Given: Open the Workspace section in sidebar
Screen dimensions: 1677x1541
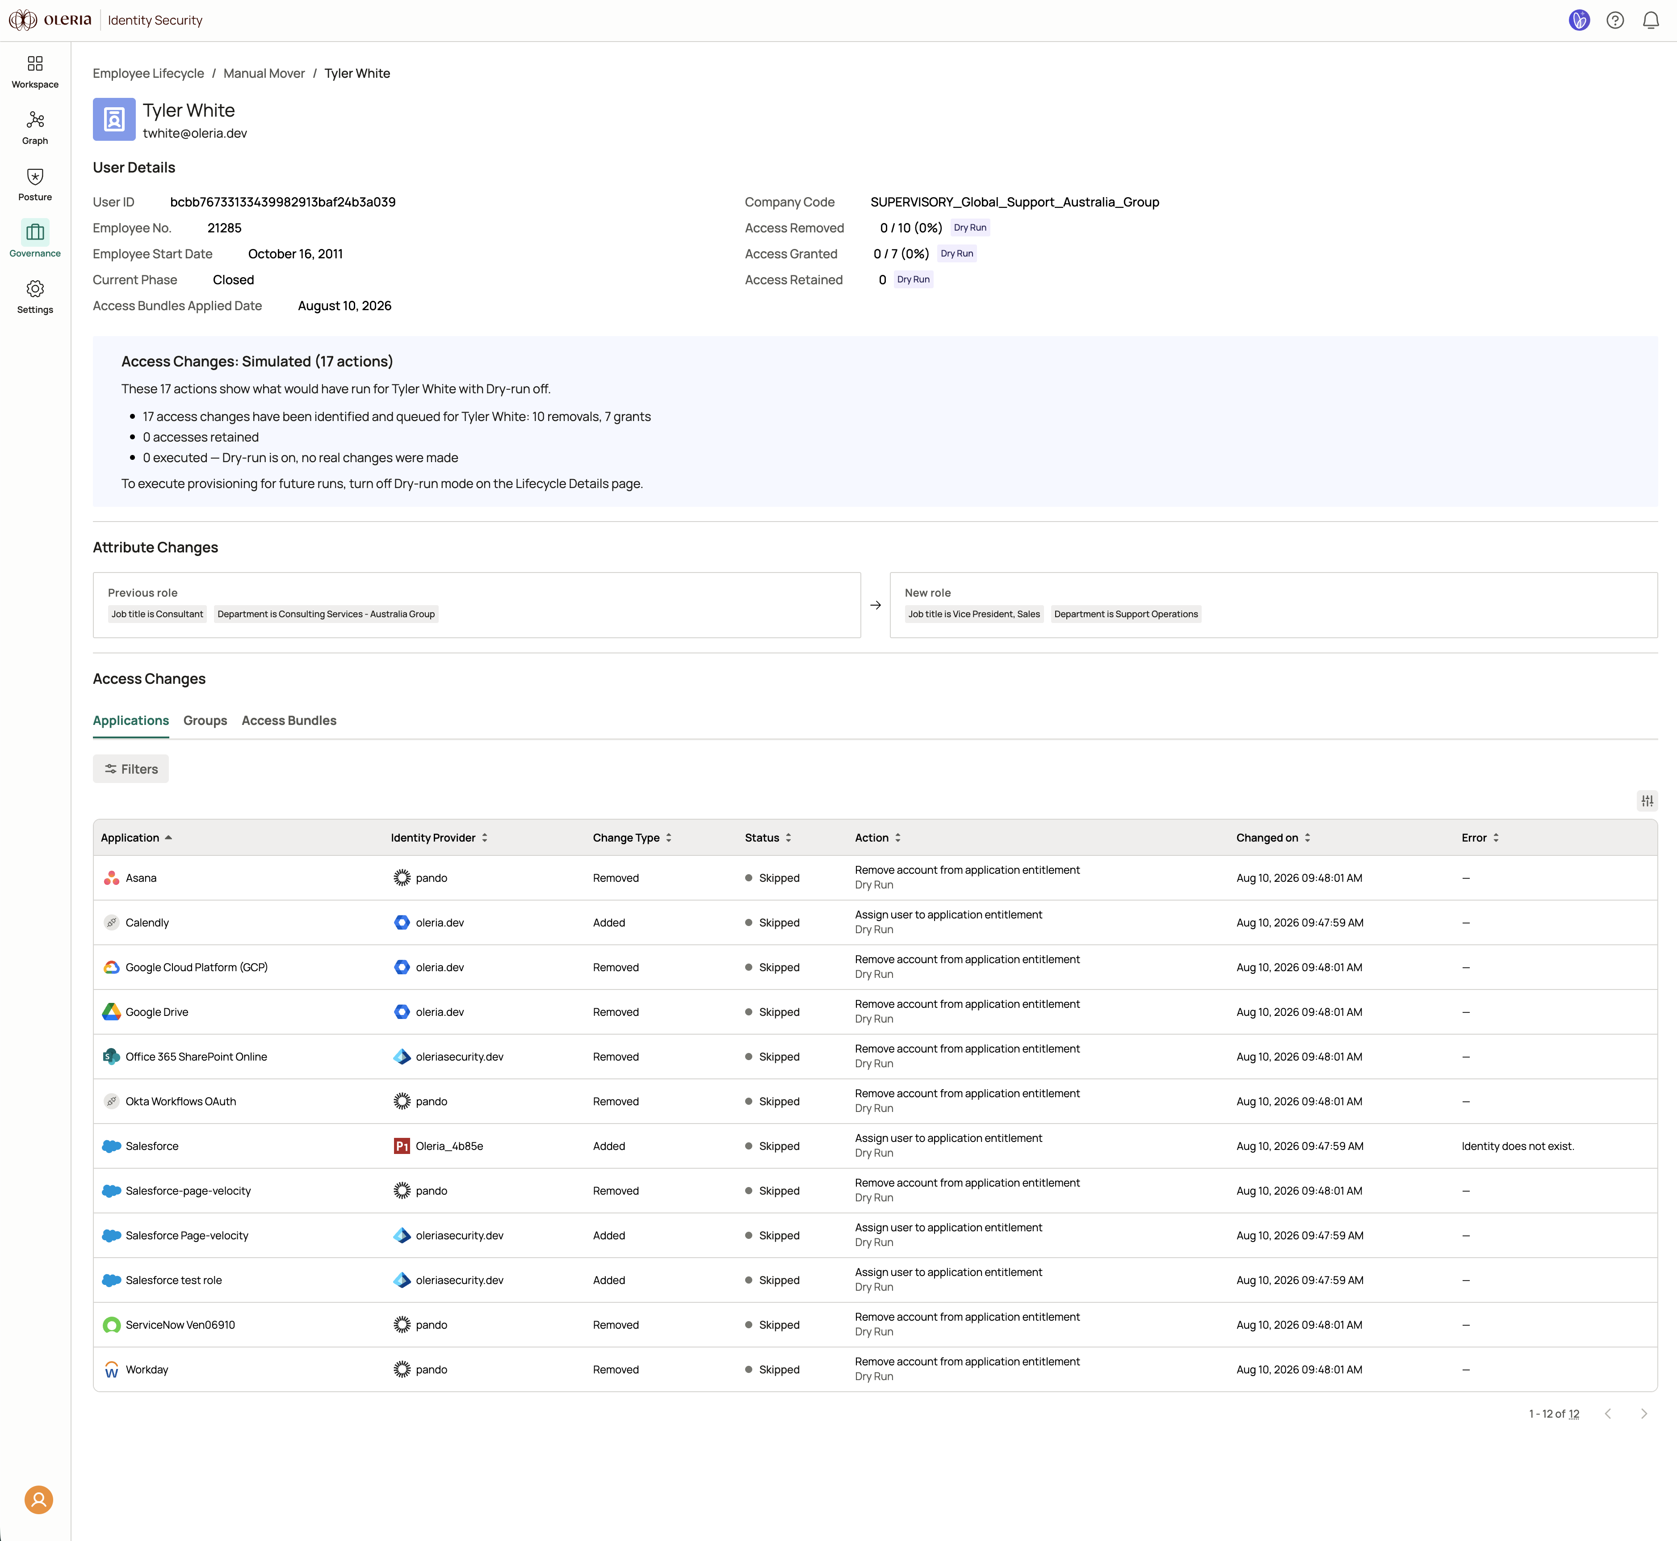Looking at the screenshot, I should pyautogui.click(x=35, y=72).
